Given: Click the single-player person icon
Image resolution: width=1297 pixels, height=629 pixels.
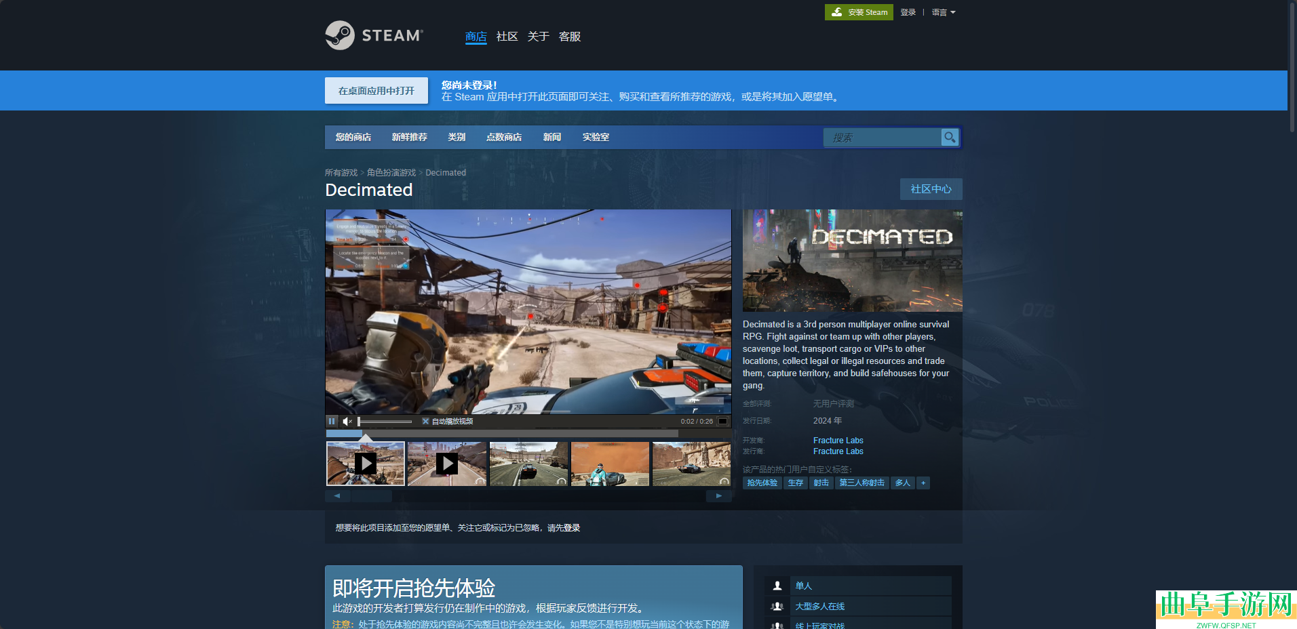Looking at the screenshot, I should click(777, 586).
